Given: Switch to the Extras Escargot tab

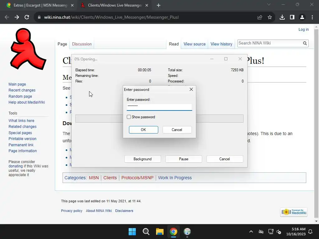Looking at the screenshot, I should tap(40, 5).
